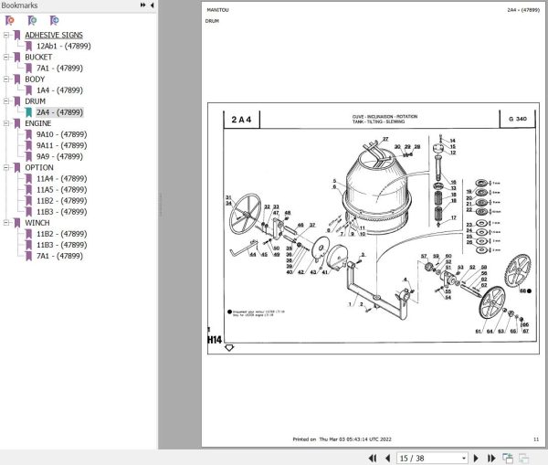Click the bookmark icon beside WINCH
This screenshot has height=465, width=548.
(16, 223)
